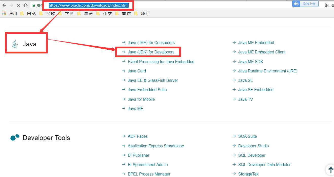This screenshot has width=334, height=177.
Task: Open the Java TV link
Action: coord(246,99)
